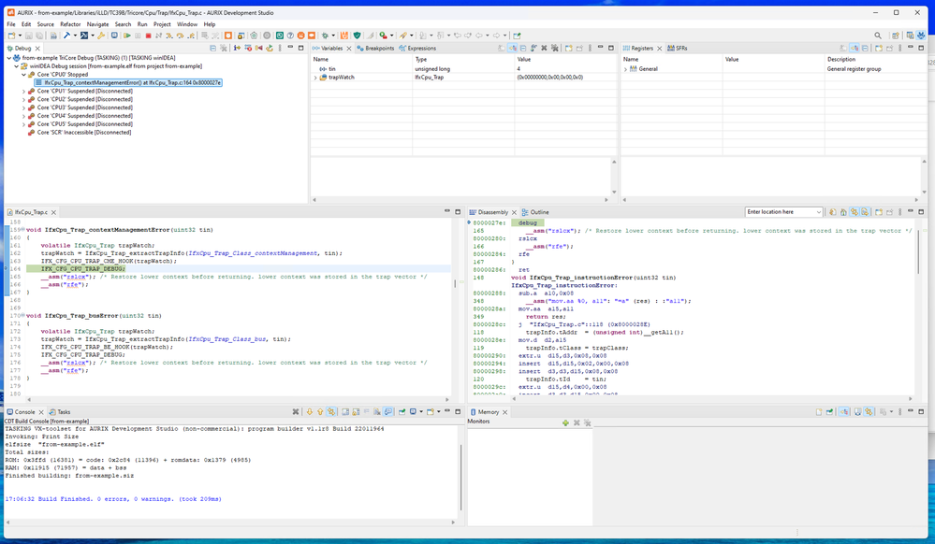The image size is (935, 544).
Task: Toggle breakpoint on line 164
Action: 8,268
